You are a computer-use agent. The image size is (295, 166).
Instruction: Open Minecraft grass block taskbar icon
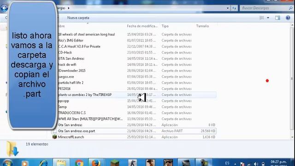tap(115, 163)
